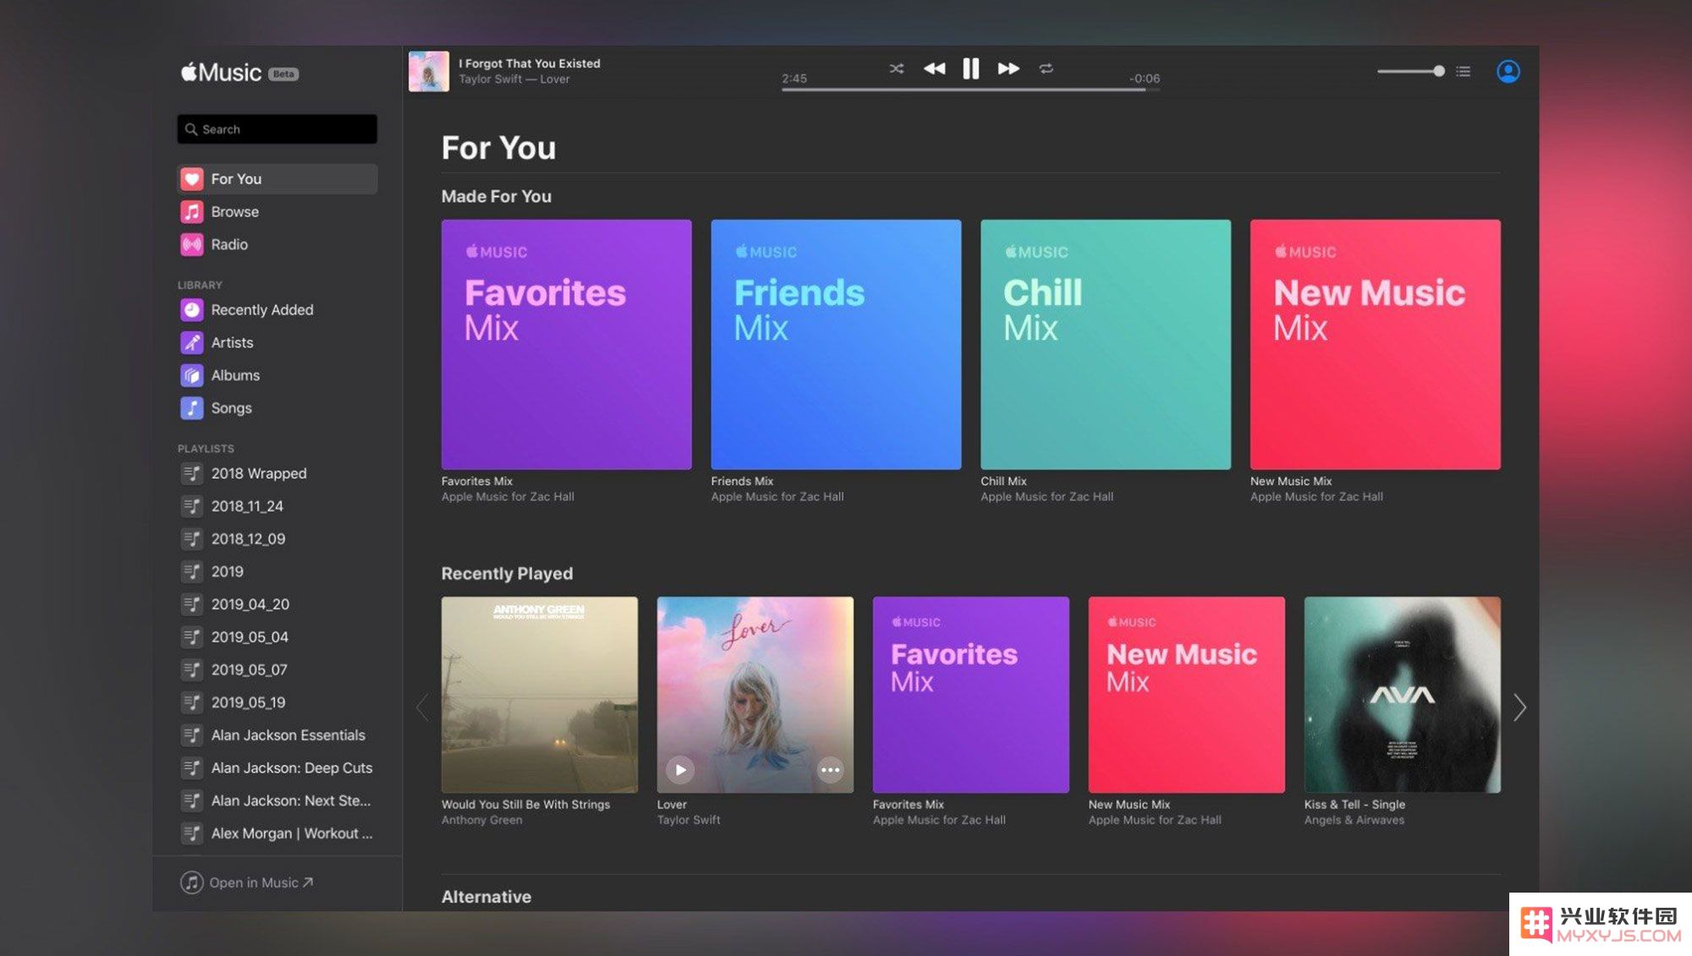1692x956 pixels.
Task: Click the Angels & Airwaves artist link
Action: [x=1354, y=820]
